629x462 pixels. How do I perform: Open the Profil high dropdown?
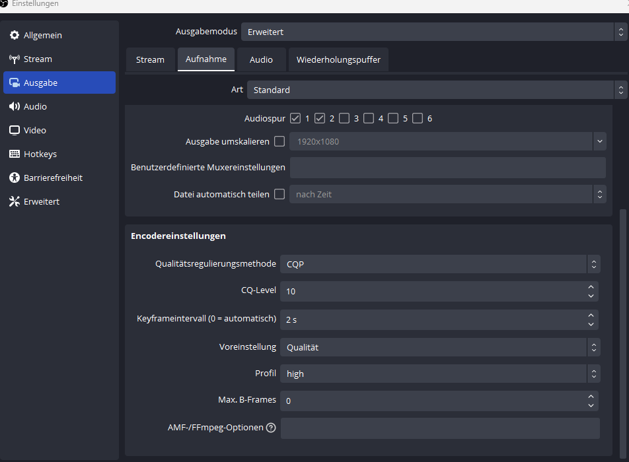tap(440, 374)
